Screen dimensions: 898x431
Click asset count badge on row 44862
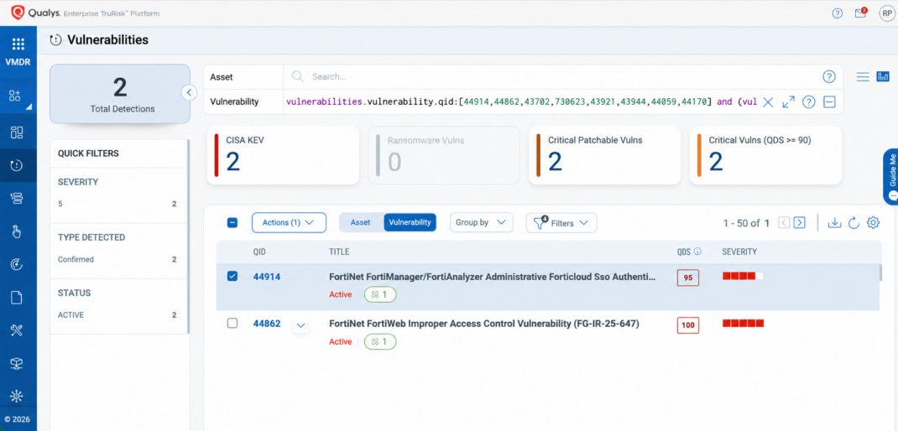[x=380, y=342]
